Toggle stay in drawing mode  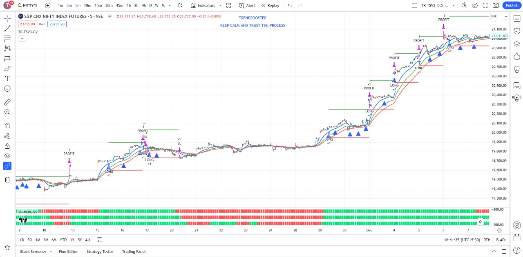[x=7, y=136]
